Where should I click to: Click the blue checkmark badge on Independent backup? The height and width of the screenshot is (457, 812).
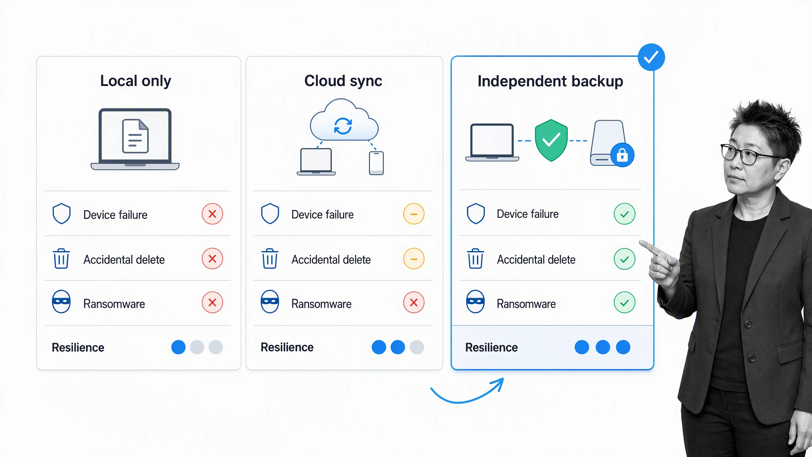(x=651, y=58)
